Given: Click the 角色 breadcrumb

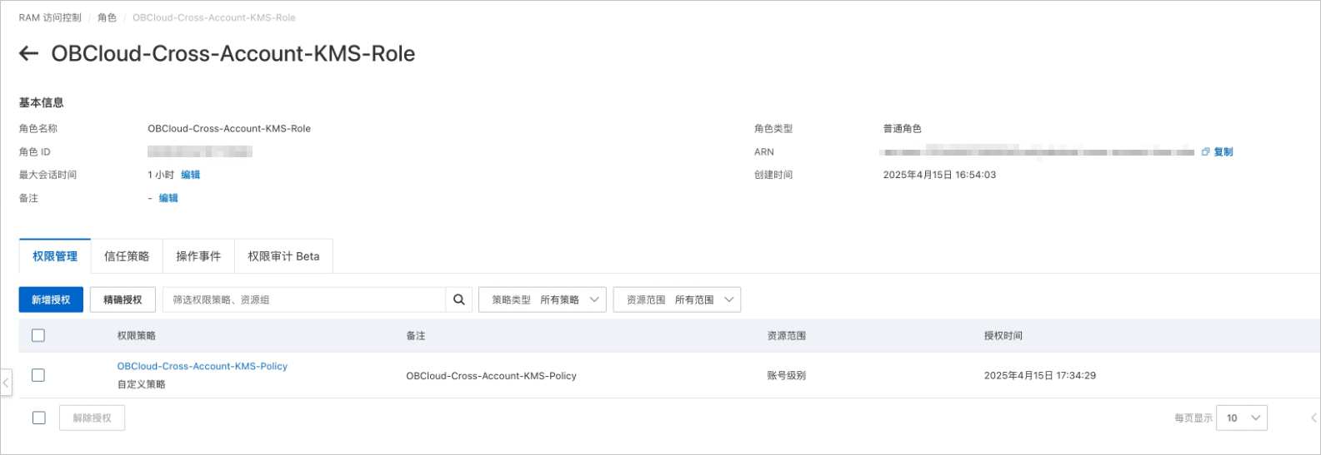Looking at the screenshot, I should tap(107, 17).
